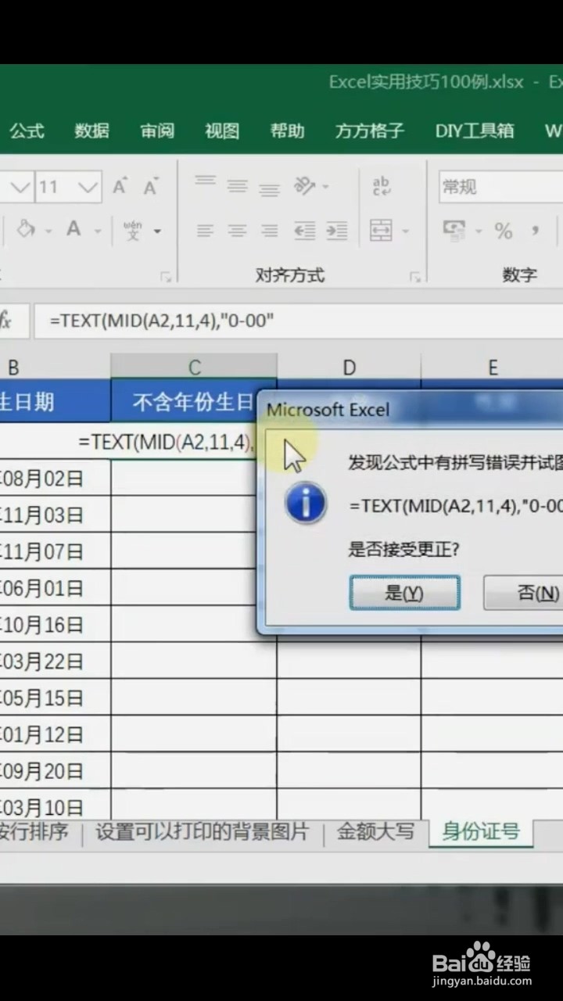The width and height of the screenshot is (563, 1001).
Task: Merge and center cells
Action: 381,231
